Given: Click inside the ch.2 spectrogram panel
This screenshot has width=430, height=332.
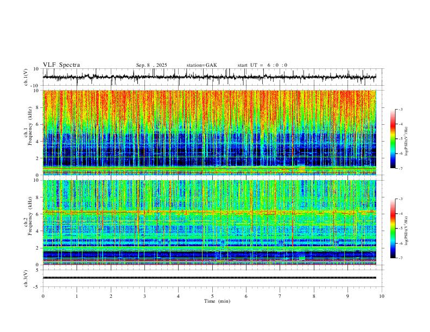Looking at the screenshot, I should tap(209, 222).
